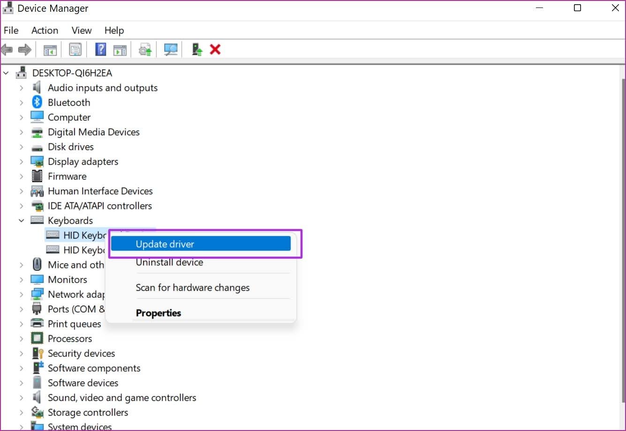Viewport: 626px width, 431px height.
Task: Open the File menu
Action: pyautogui.click(x=11, y=30)
